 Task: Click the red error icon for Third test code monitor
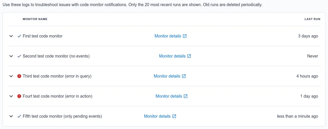click(x=19, y=76)
